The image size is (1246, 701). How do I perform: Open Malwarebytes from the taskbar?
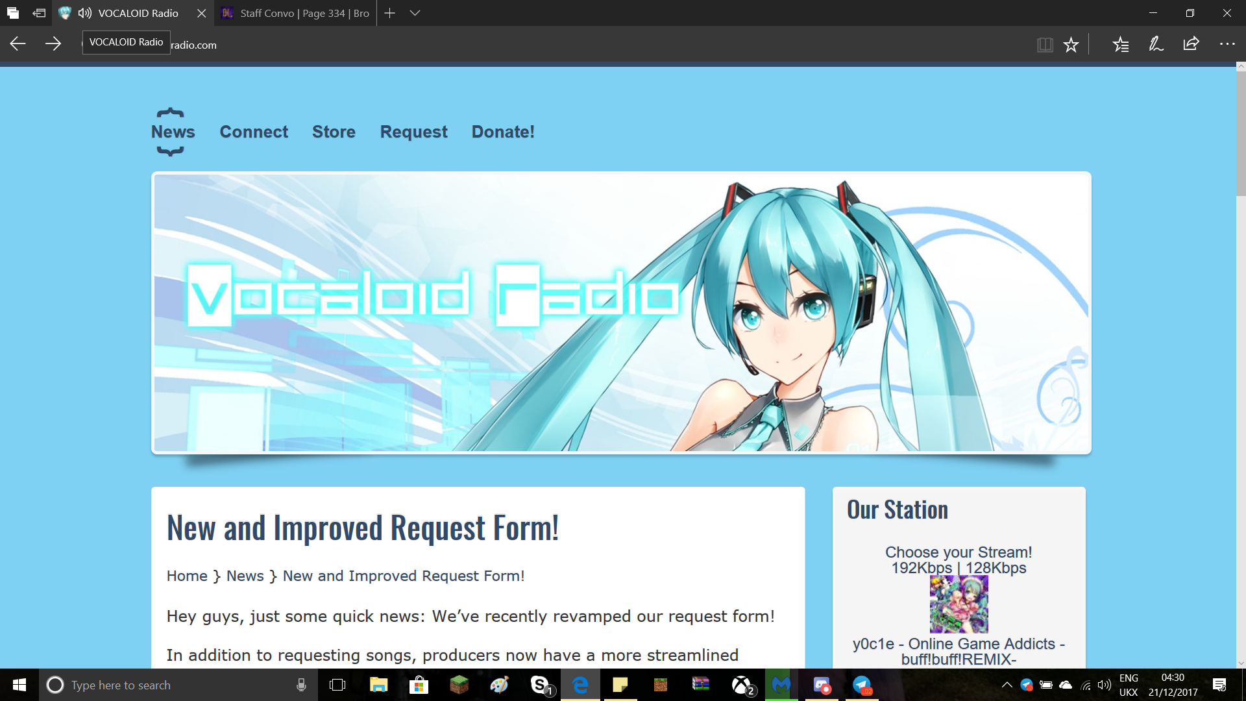coord(781,685)
